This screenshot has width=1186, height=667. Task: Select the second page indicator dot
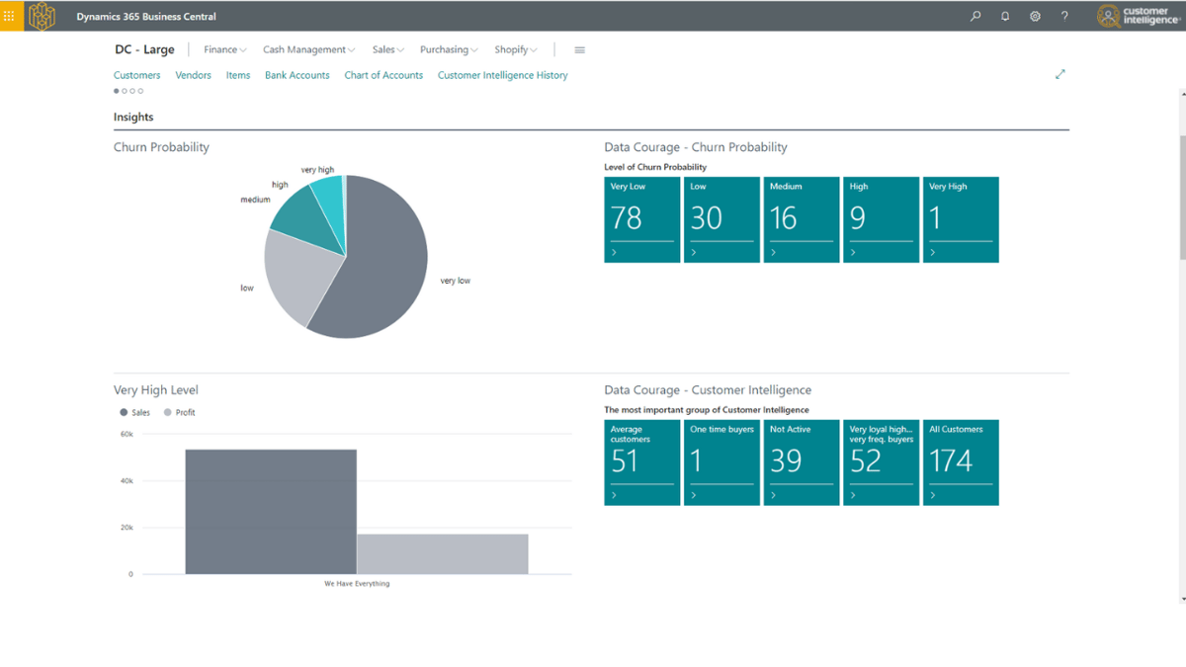(x=125, y=91)
